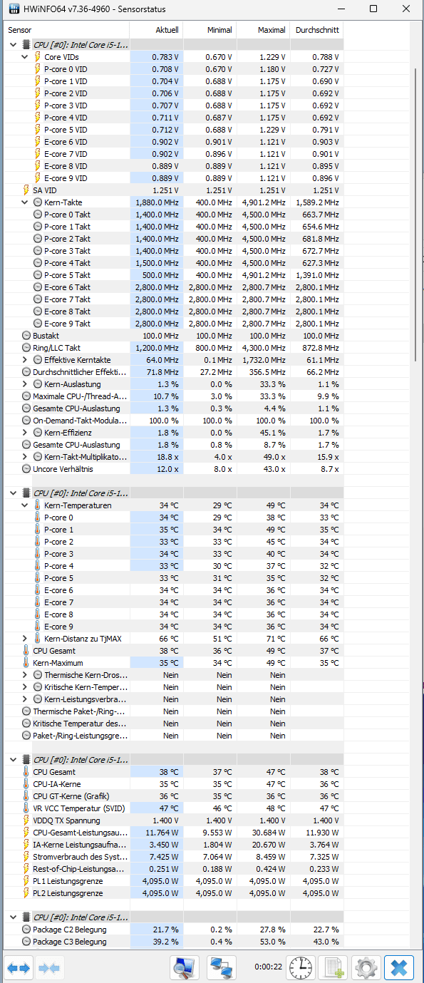Expand the Kern-Auslastung node
424x983 pixels.
coord(26,384)
